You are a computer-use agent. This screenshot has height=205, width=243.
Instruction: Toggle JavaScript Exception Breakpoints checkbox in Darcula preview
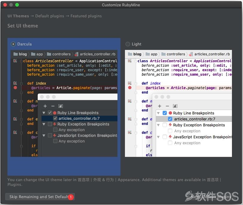[50, 135]
